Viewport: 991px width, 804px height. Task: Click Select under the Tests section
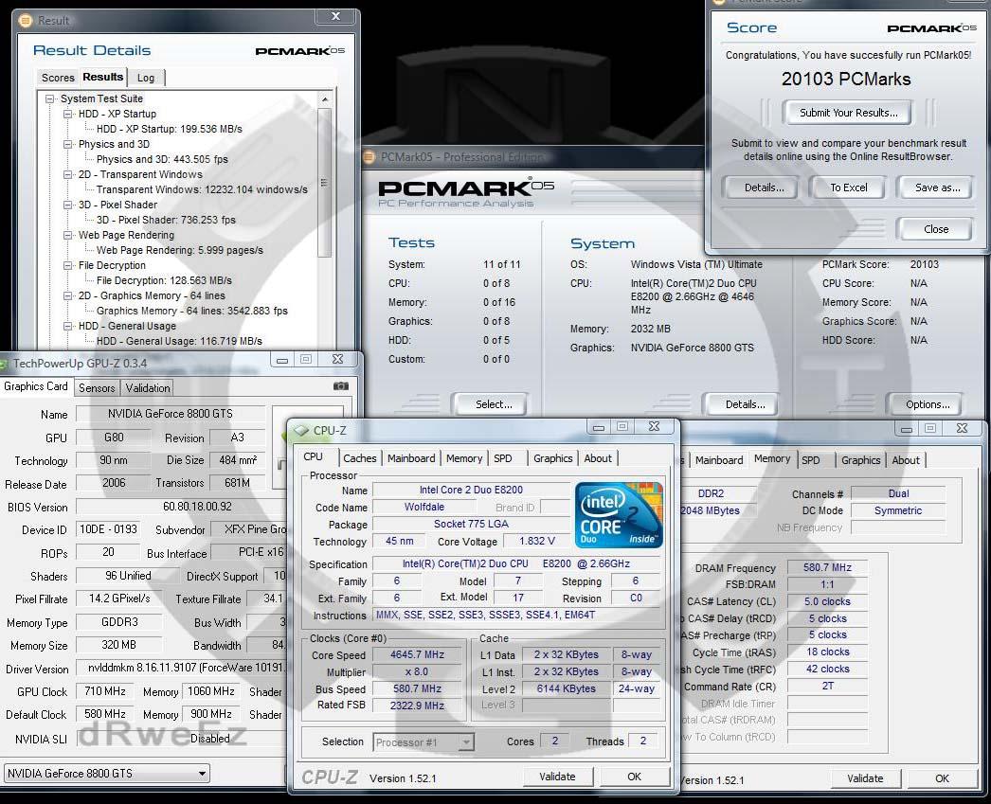coord(493,405)
